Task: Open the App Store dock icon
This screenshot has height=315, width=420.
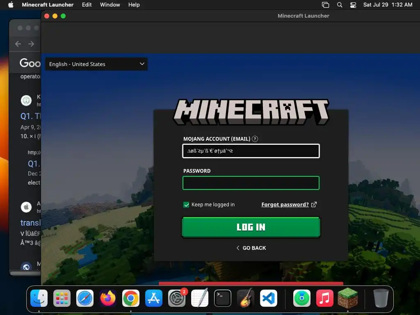Action: coord(154,298)
